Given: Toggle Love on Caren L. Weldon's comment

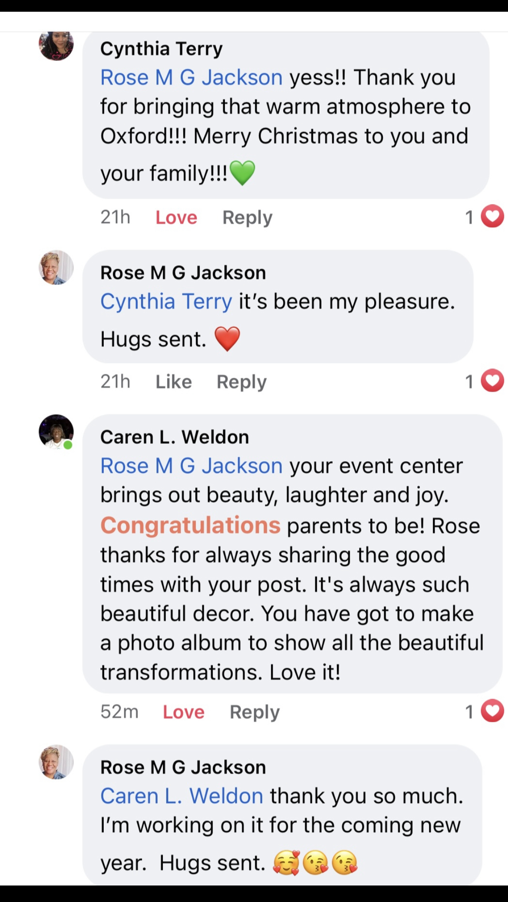Looking at the screenshot, I should [183, 712].
